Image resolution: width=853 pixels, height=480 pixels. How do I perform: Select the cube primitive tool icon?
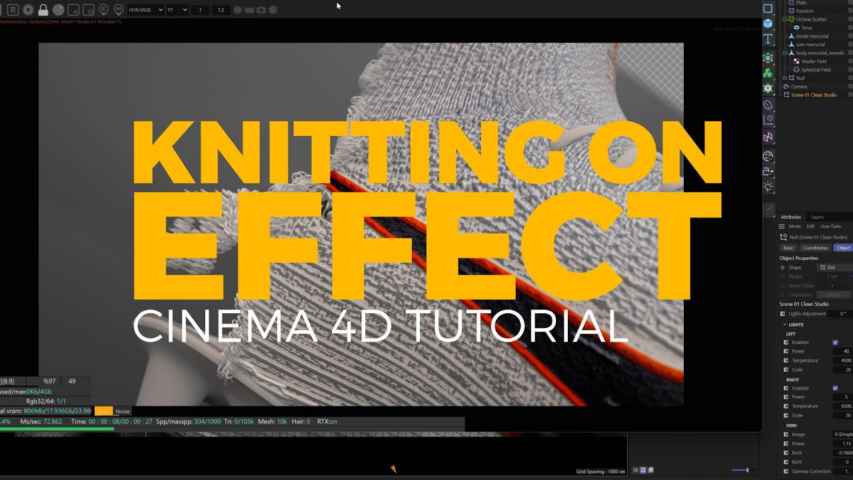pos(768,23)
